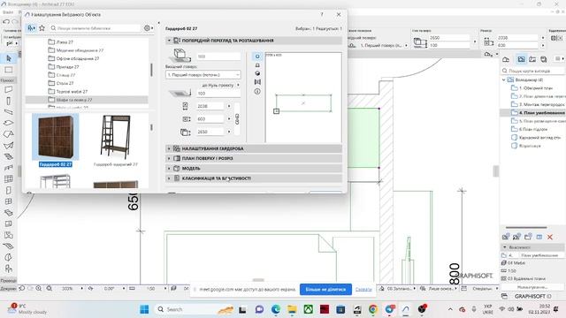Open view 1. Обмірний план in the Navigator
The width and height of the screenshot is (566, 318).
(532, 88)
